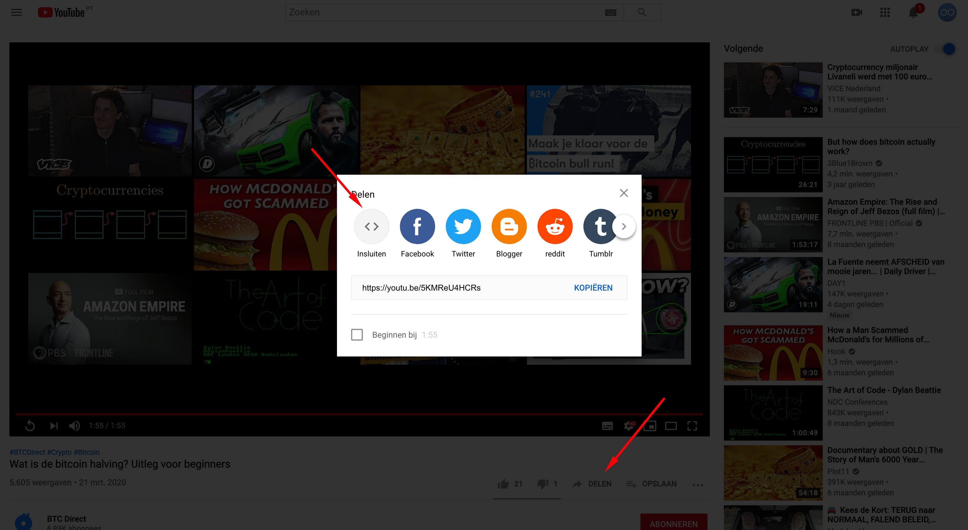Toggle the Autoplay switch
This screenshot has height=530, width=968.
tap(945, 49)
